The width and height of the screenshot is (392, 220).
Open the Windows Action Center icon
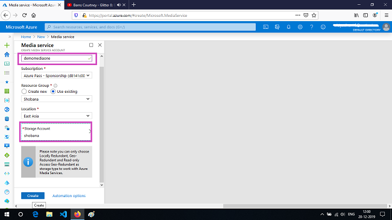click(x=382, y=214)
